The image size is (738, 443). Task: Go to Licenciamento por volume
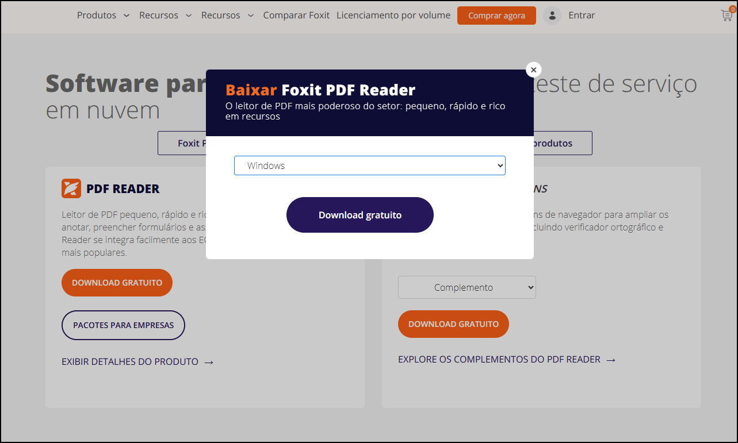tap(393, 16)
